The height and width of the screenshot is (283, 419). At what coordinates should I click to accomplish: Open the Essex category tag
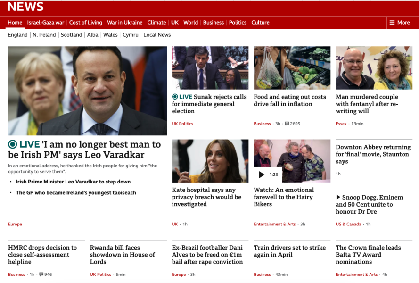click(x=341, y=124)
